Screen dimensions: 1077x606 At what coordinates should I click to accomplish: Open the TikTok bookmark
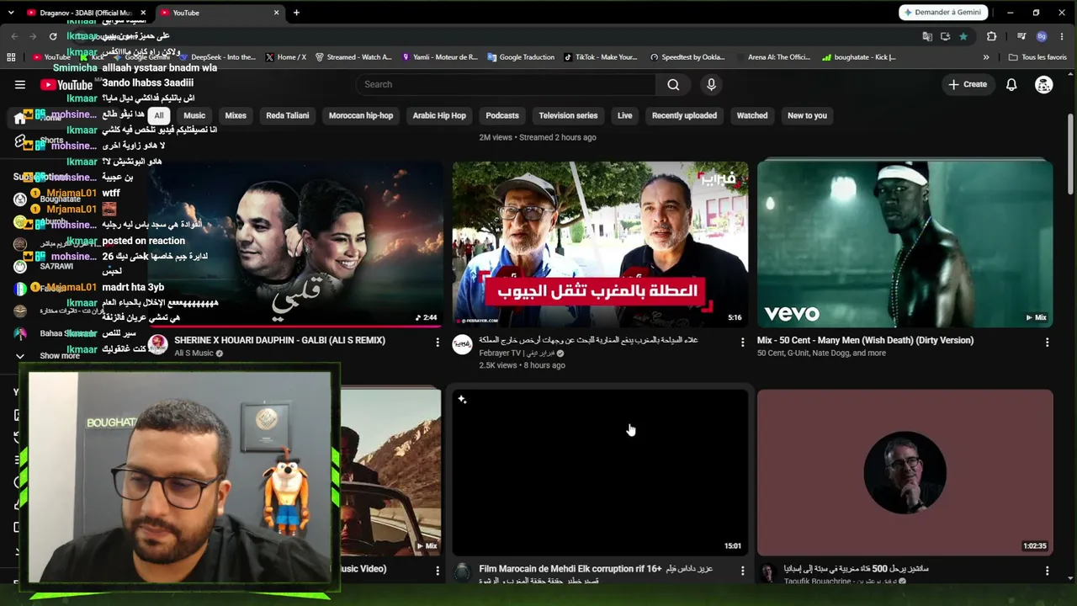pos(600,57)
